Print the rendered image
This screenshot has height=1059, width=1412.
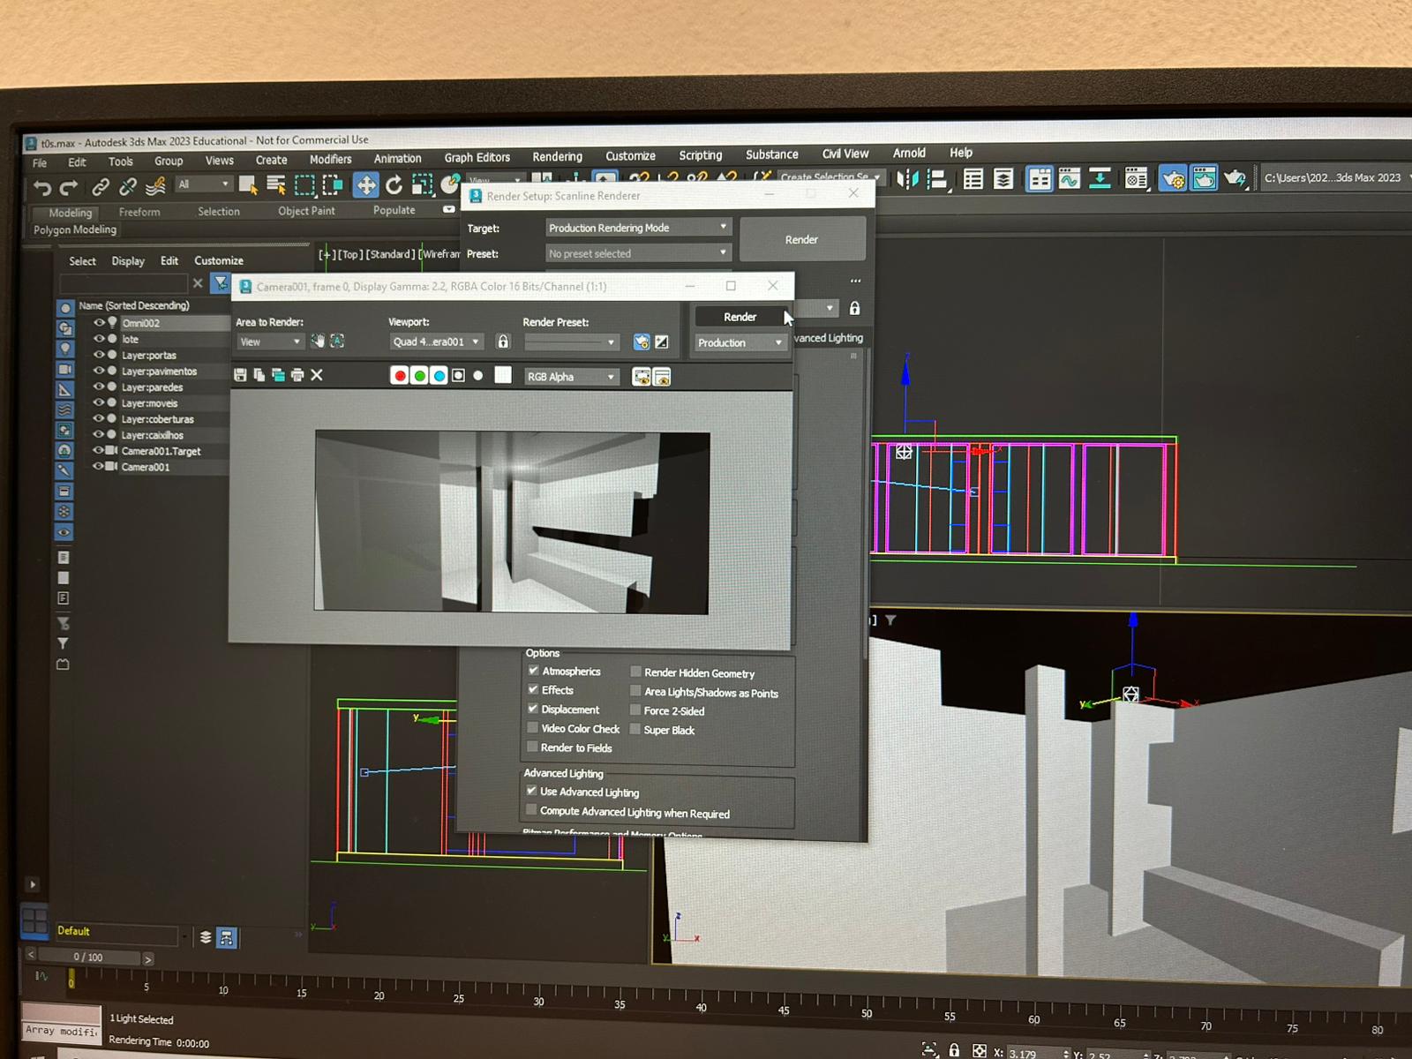(x=297, y=375)
